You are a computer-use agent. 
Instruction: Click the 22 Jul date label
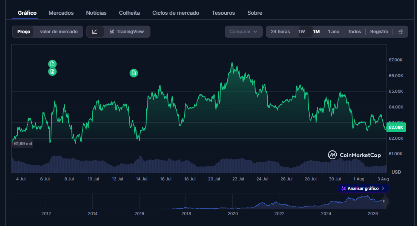tap(238, 179)
